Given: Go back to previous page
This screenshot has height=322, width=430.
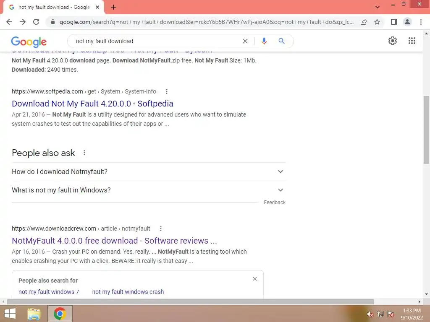Looking at the screenshot, I should click(9, 22).
